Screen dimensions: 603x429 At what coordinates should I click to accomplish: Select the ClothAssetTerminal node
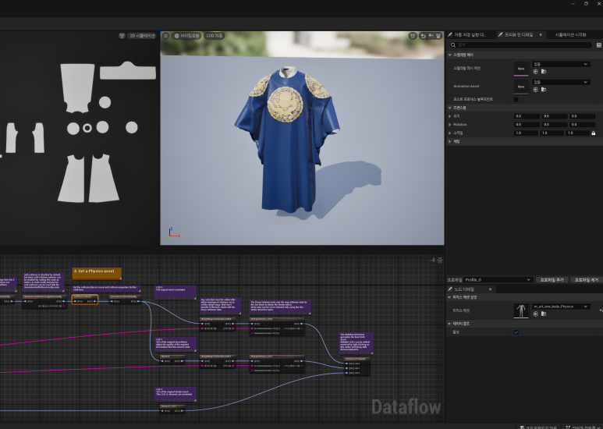(x=357, y=366)
